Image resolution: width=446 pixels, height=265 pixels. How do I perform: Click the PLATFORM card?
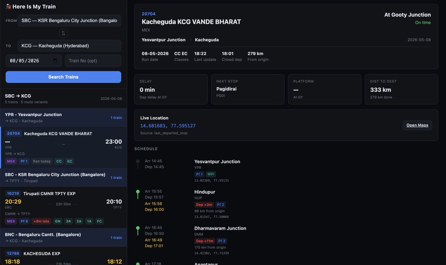click(324, 89)
